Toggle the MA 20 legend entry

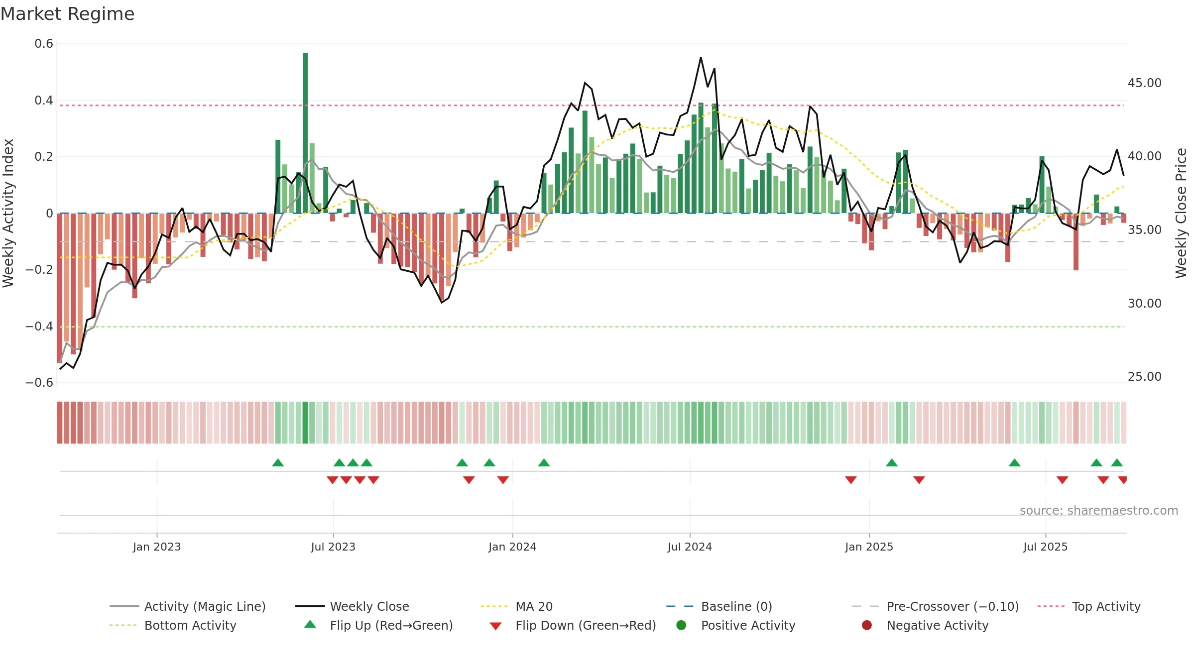tap(516, 606)
